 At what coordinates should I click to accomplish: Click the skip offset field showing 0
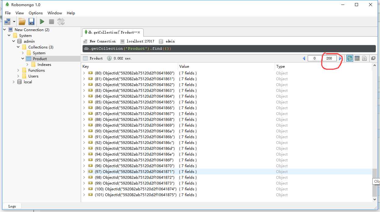click(314, 58)
